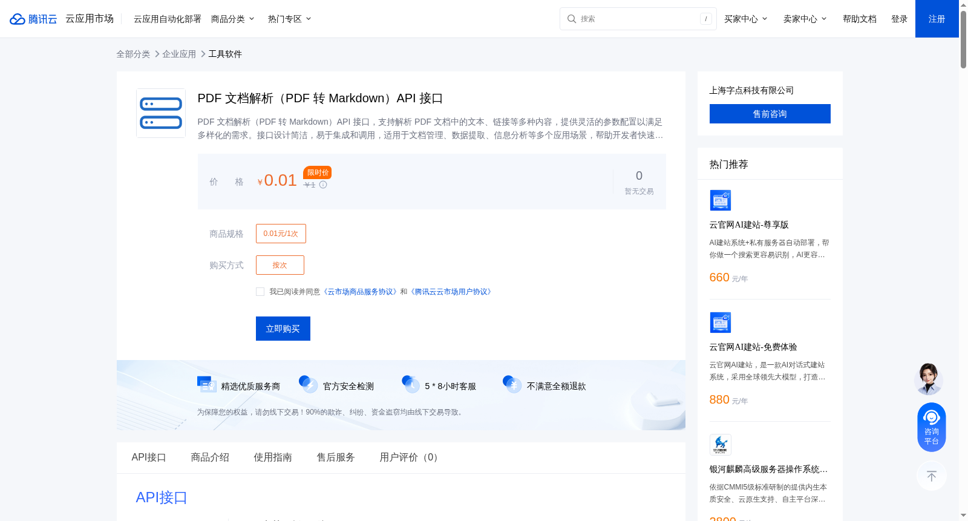Expand the 热门专区 dropdown

(x=289, y=19)
